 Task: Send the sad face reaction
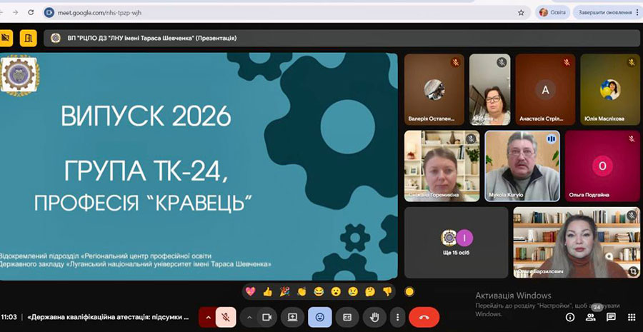click(x=353, y=292)
